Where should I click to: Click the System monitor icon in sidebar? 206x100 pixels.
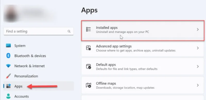click(8, 45)
